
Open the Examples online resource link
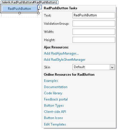click(51, 81)
